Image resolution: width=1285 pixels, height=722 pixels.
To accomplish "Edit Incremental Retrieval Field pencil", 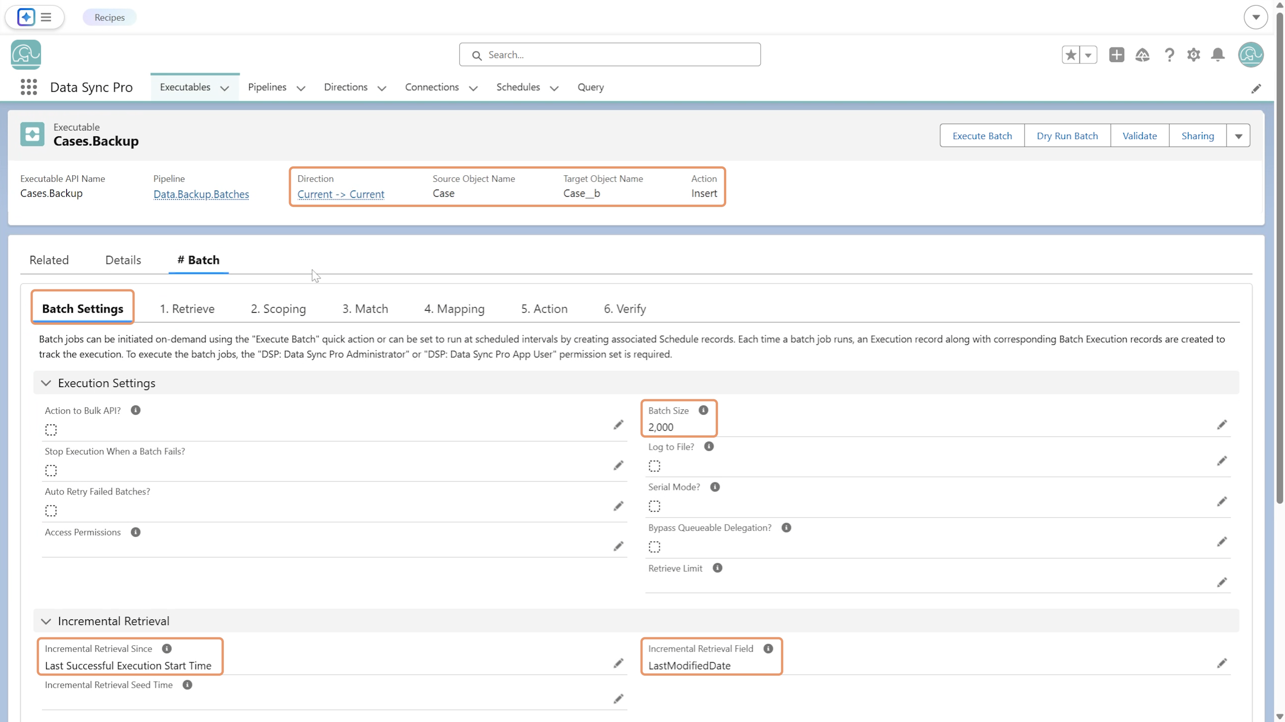I will [x=1222, y=663].
